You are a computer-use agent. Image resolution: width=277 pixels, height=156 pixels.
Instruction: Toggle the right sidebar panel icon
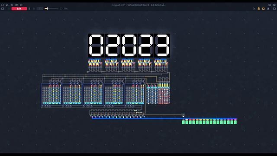click(x=274, y=9)
